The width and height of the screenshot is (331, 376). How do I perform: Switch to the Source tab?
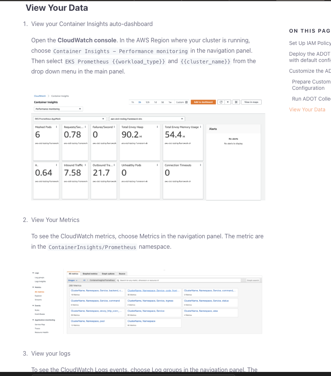[x=122, y=275]
